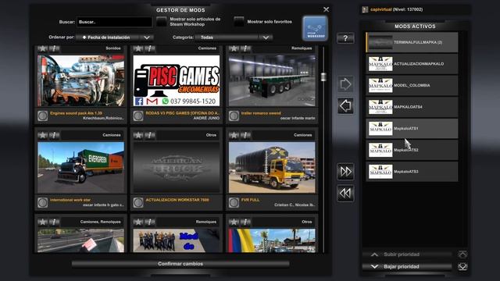Click the capivirtual profile avatar icon
500x281 pixels.
tap(365, 9)
